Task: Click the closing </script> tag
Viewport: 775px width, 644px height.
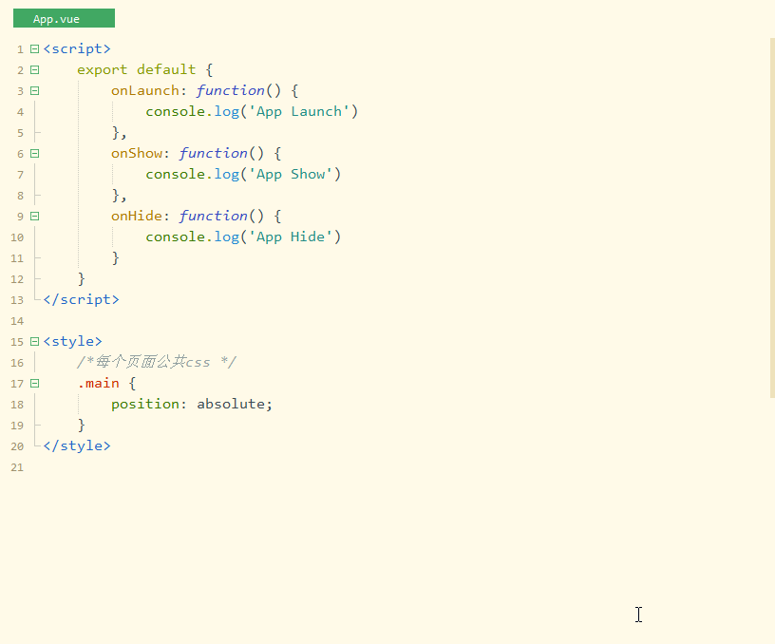Action: point(82,299)
